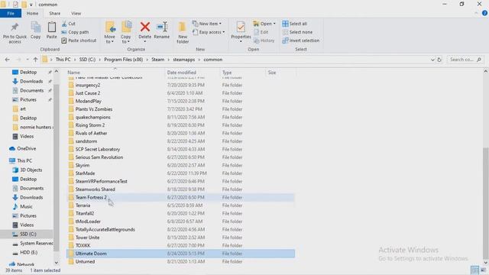Screen dimensions: 489x275
Task: Minimize the ribbon with the chevron
Action: pos(476,13)
